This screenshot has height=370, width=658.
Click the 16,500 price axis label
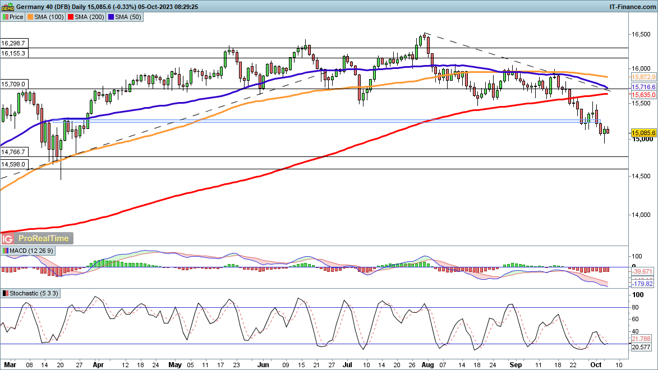click(641, 34)
